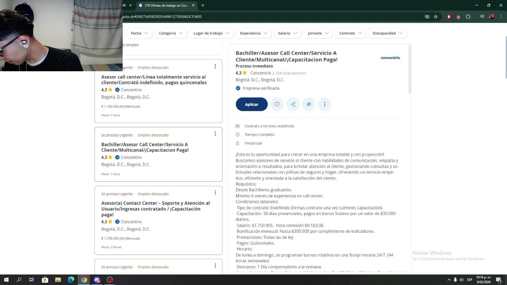Click Contrato a término indefinido text

pyautogui.click(x=269, y=126)
